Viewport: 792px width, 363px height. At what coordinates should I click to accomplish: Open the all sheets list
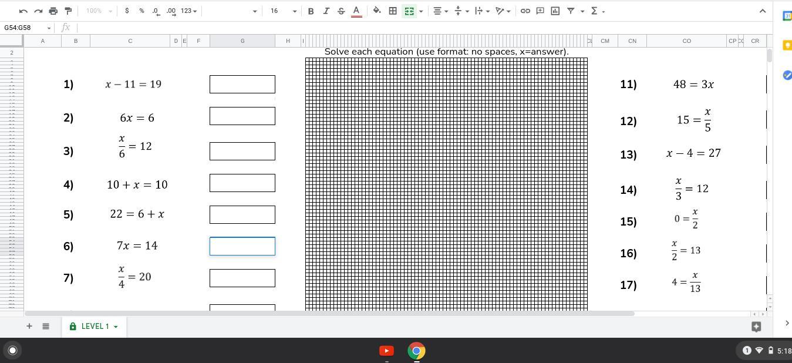pyautogui.click(x=46, y=327)
